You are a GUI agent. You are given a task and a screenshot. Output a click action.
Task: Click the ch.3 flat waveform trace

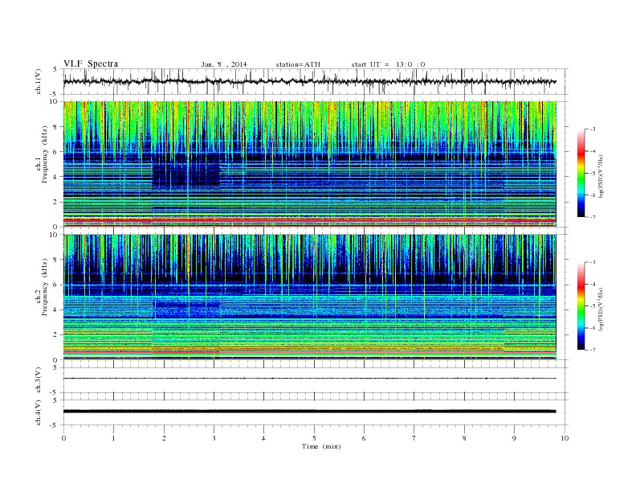[309, 379]
